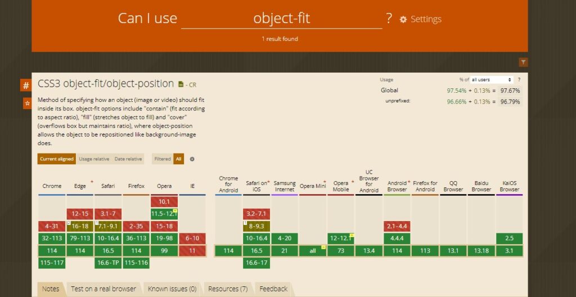Switch to Date relative view
This screenshot has height=297, width=576.
(x=128, y=159)
